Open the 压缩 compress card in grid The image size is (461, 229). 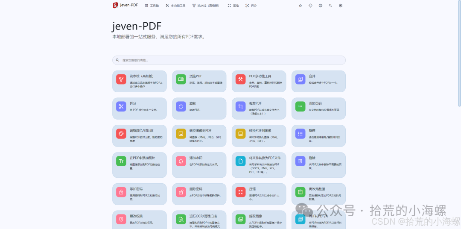point(259,194)
